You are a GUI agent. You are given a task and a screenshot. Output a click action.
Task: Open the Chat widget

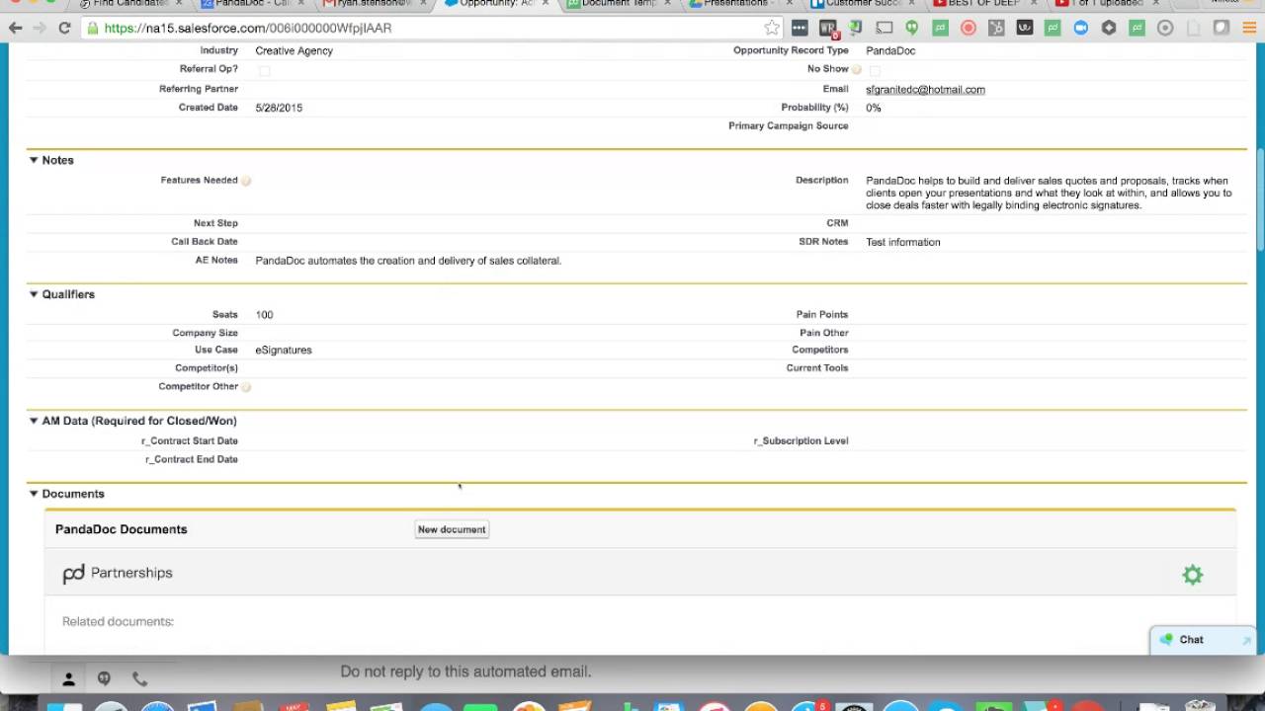[1203, 640]
